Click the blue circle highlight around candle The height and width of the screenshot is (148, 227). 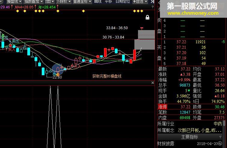(x=58, y=69)
